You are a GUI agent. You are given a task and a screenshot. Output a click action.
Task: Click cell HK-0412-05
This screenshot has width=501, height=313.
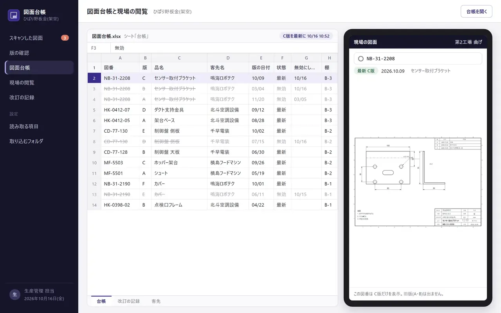120,121
